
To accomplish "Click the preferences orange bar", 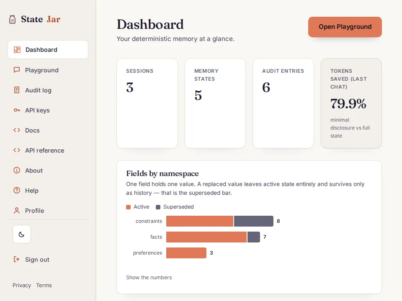I will click(186, 253).
